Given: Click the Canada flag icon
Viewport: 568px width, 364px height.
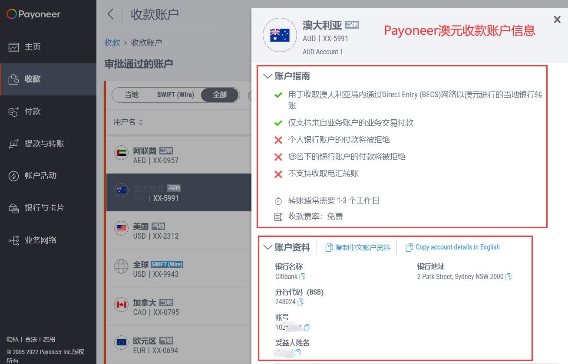Looking at the screenshot, I should (x=121, y=305).
